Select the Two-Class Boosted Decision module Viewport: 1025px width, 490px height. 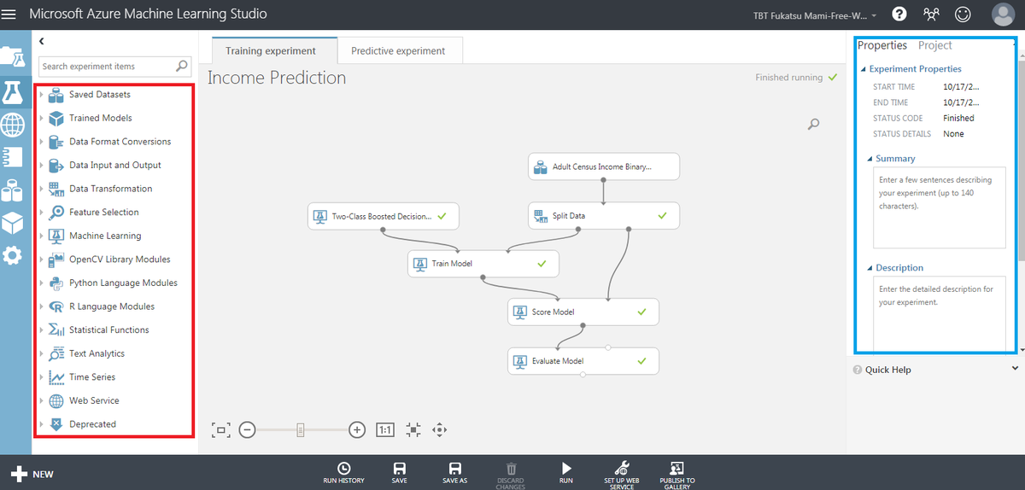click(384, 216)
